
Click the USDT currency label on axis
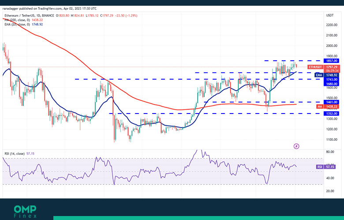coord(330,15)
